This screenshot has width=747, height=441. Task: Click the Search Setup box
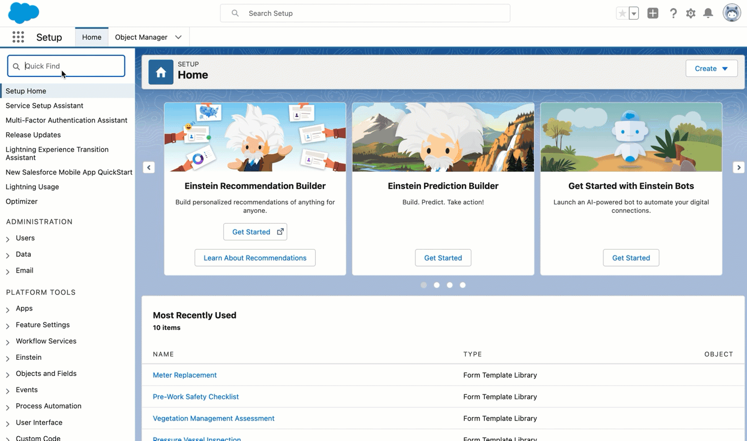click(x=365, y=13)
